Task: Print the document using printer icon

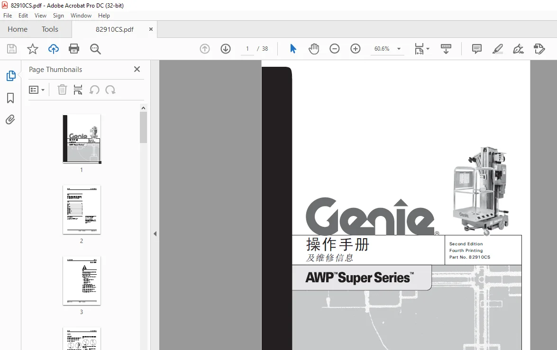Action: [x=74, y=49]
